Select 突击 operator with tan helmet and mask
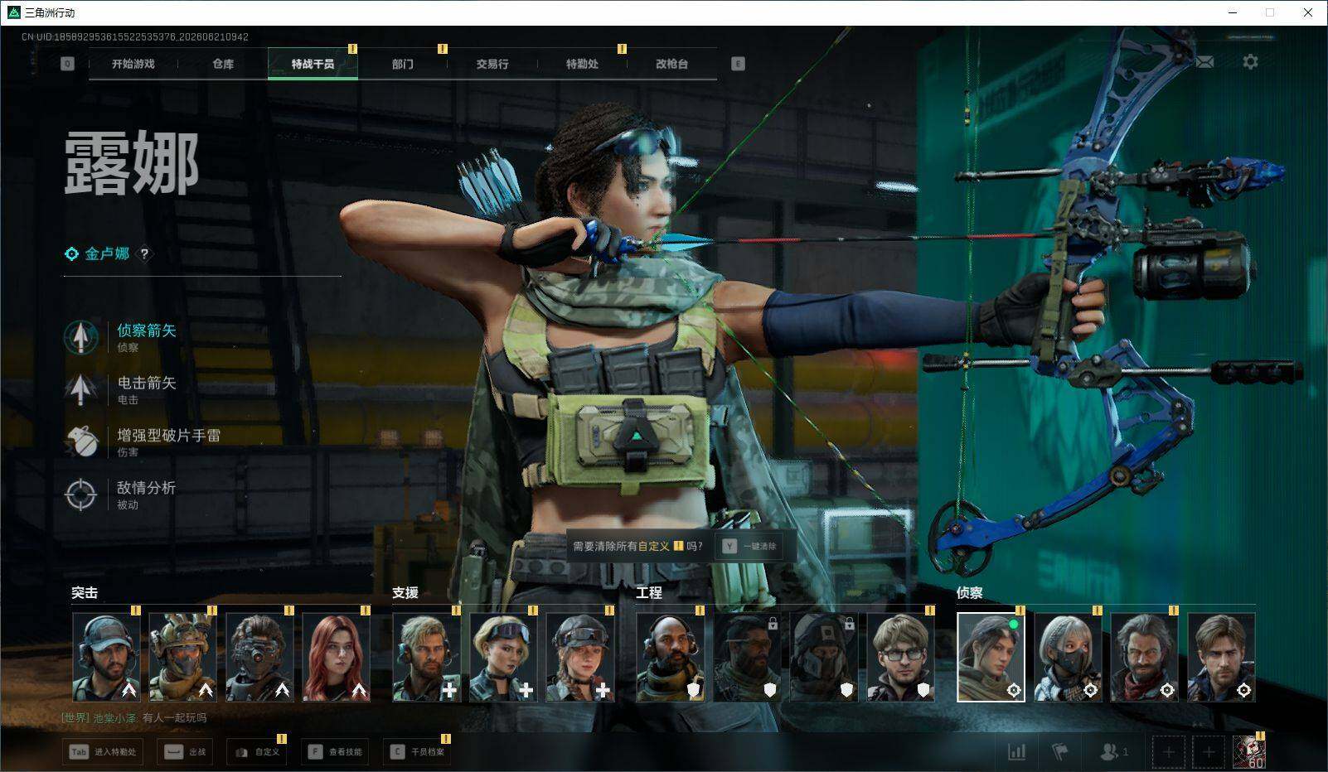The image size is (1328, 772). pos(182,657)
